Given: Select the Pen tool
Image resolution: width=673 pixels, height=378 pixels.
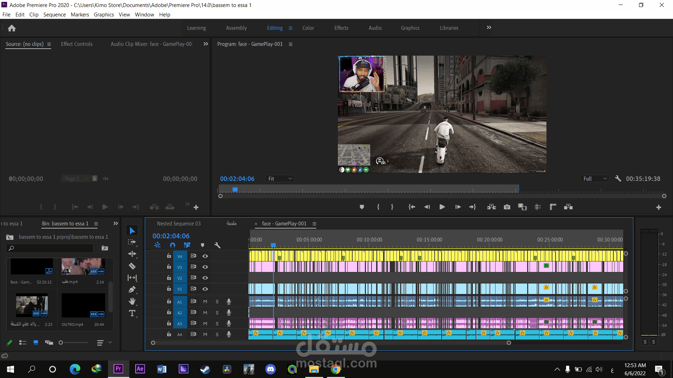Looking at the screenshot, I should click(x=132, y=289).
